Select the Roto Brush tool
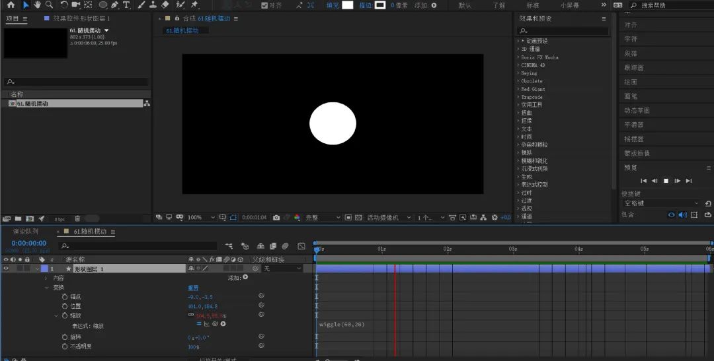 point(180,5)
